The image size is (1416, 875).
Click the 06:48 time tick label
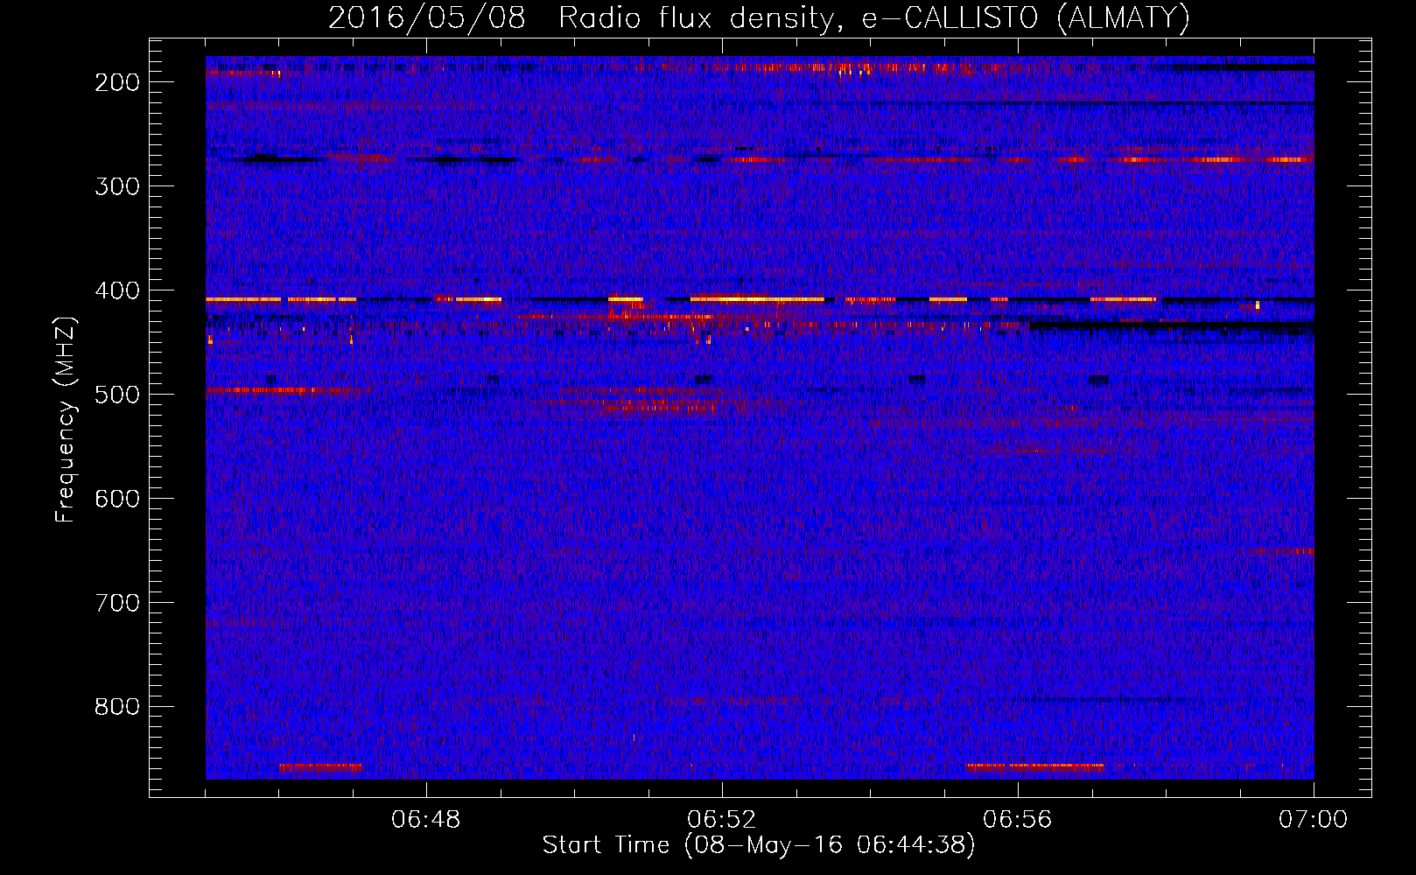pyautogui.click(x=426, y=820)
